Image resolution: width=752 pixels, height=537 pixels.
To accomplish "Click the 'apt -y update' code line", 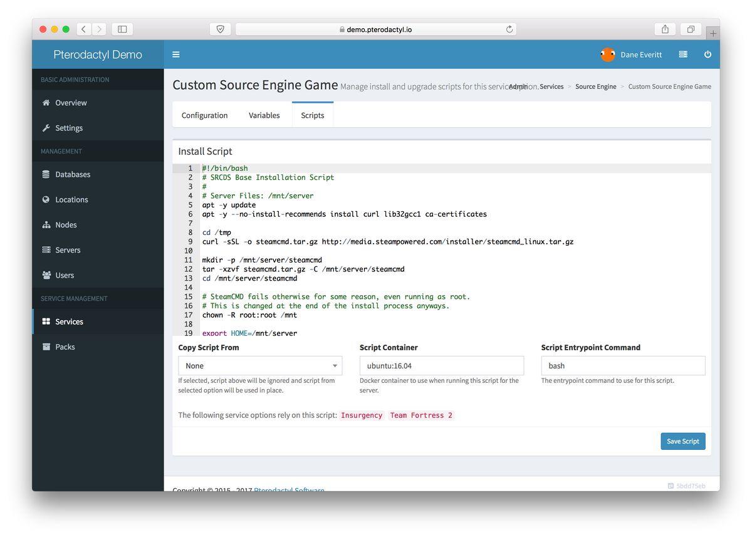I will click(x=229, y=205).
